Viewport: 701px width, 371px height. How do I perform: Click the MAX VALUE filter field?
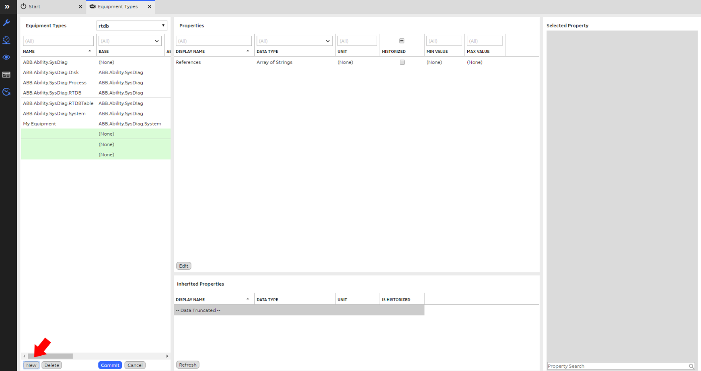pyautogui.click(x=485, y=41)
